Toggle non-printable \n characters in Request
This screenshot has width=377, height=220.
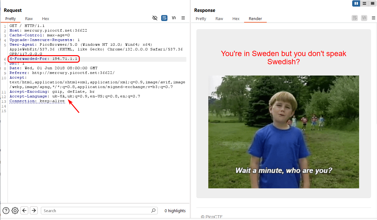(x=174, y=18)
